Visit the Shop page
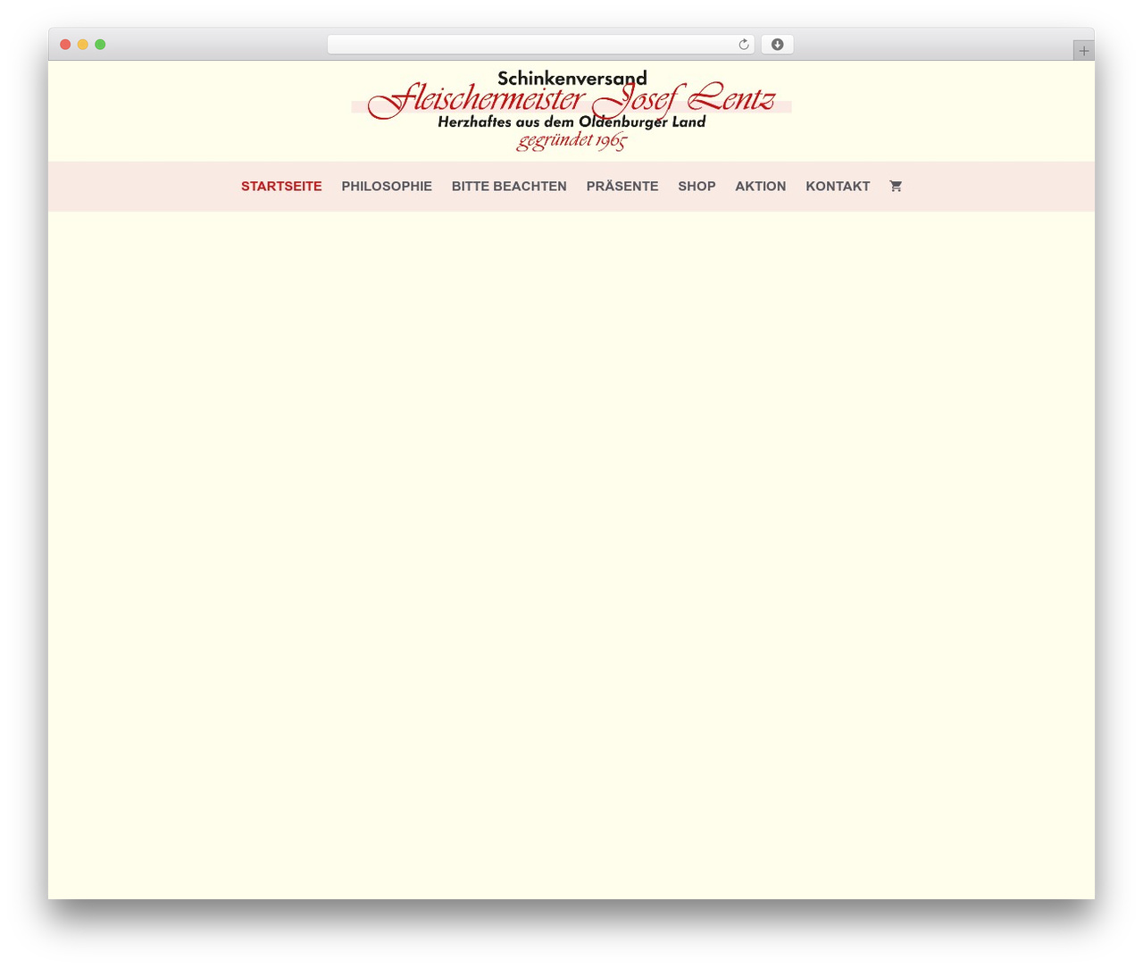This screenshot has height=968, width=1143. click(x=697, y=186)
